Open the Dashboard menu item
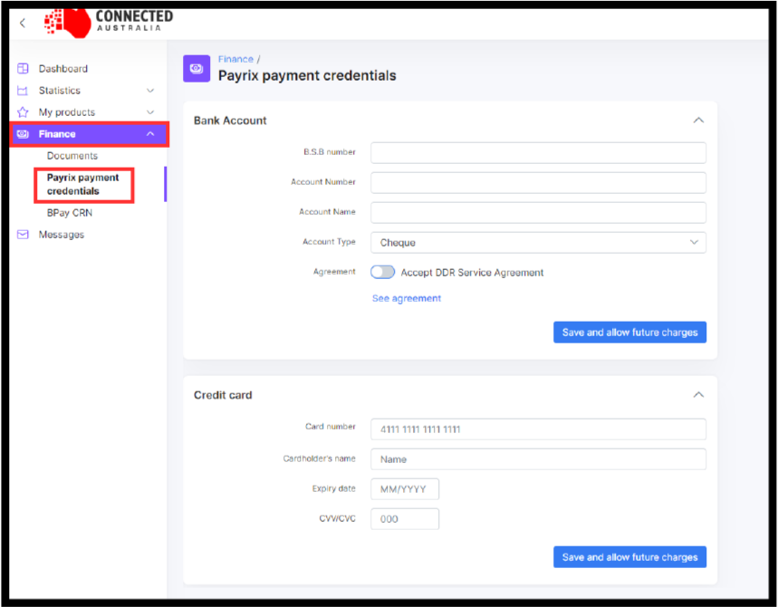 click(x=63, y=69)
